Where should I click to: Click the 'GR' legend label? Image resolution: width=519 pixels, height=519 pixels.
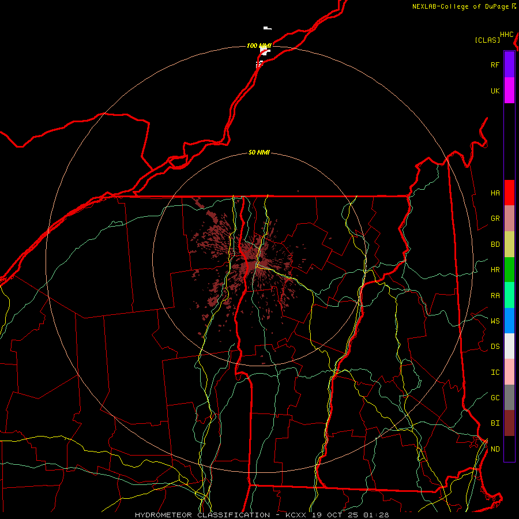[x=495, y=219]
